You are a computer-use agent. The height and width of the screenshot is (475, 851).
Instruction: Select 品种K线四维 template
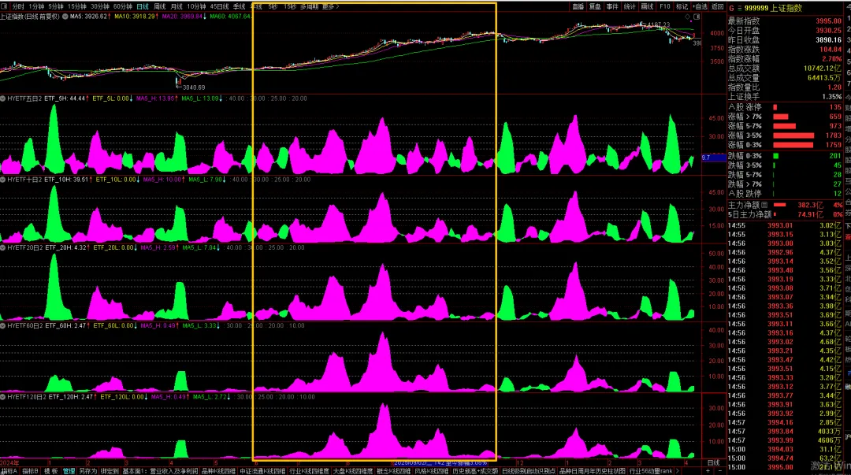(219, 470)
